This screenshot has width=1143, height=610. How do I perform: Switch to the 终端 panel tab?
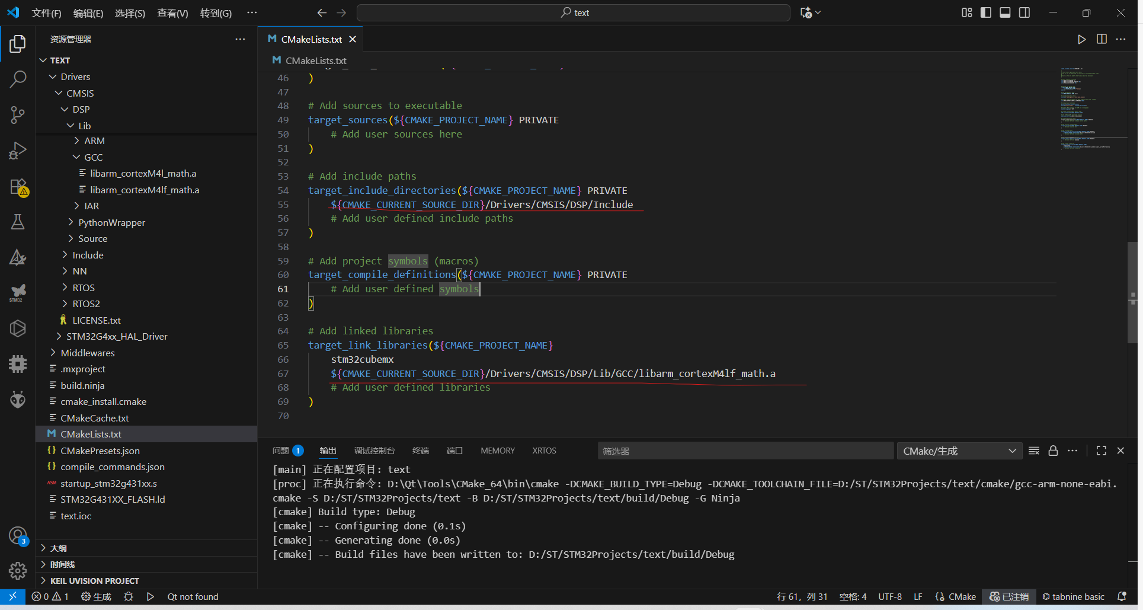[420, 451]
